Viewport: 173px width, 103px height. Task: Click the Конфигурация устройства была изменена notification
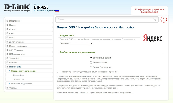pos(150,11)
